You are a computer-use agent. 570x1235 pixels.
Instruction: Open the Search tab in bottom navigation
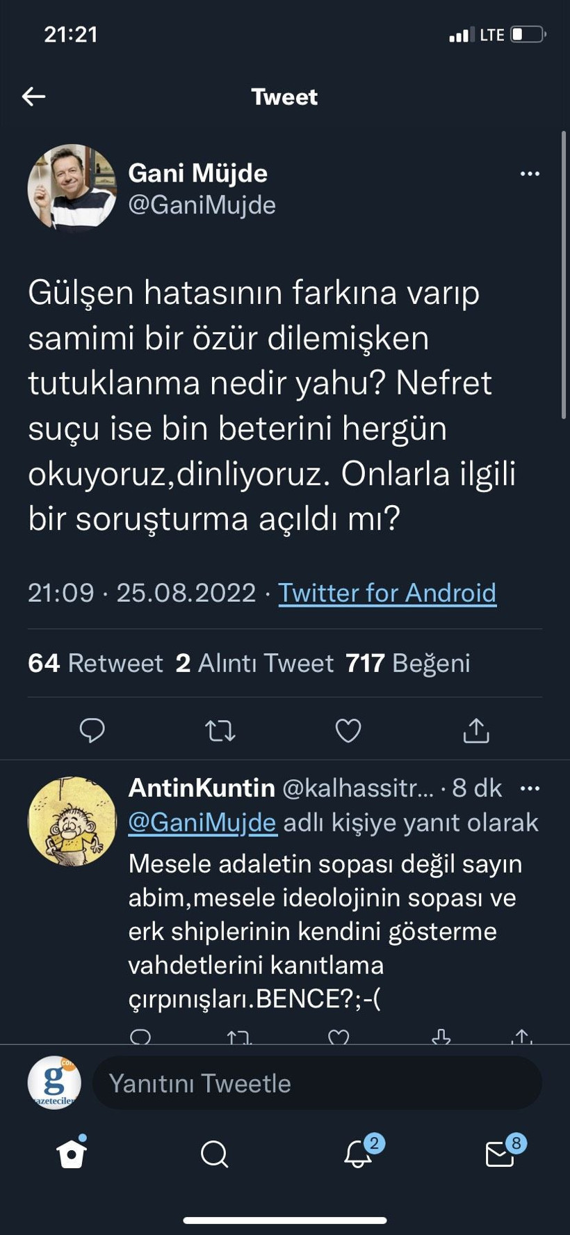[213, 1155]
